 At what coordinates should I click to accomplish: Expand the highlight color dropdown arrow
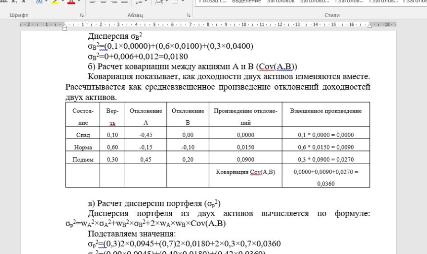point(63,1)
